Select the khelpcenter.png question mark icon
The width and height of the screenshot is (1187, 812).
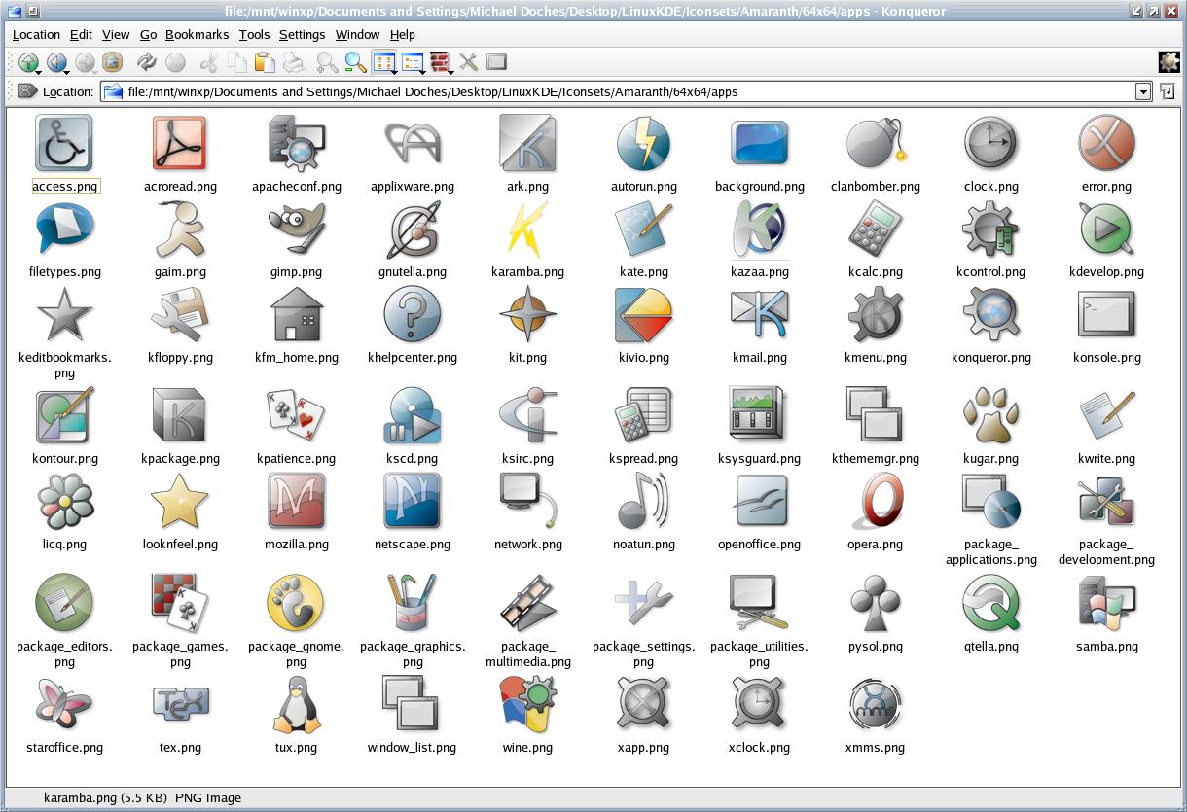[x=413, y=315]
